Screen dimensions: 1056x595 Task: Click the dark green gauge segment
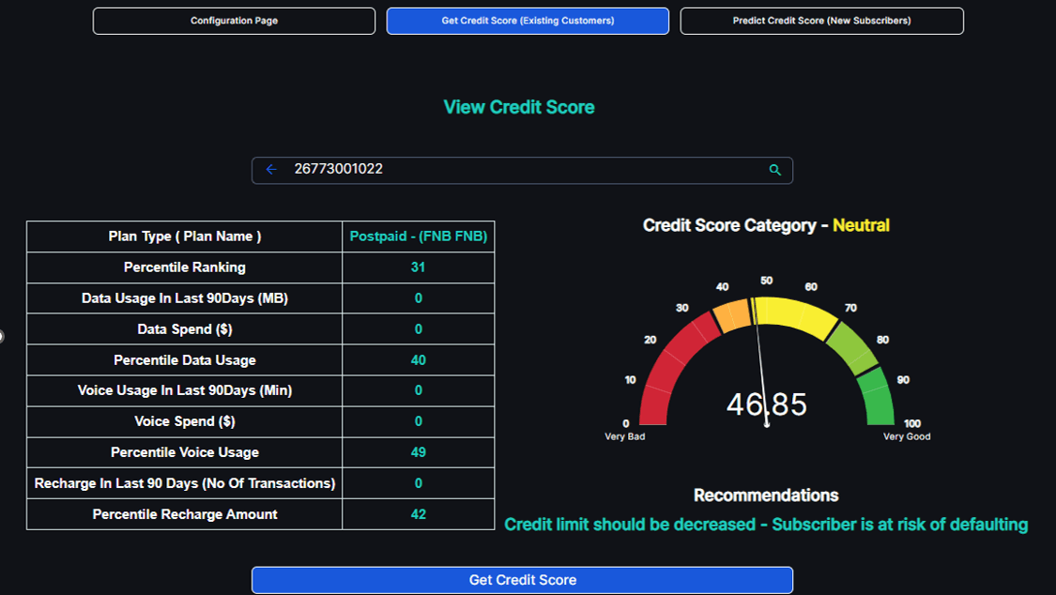tap(878, 399)
